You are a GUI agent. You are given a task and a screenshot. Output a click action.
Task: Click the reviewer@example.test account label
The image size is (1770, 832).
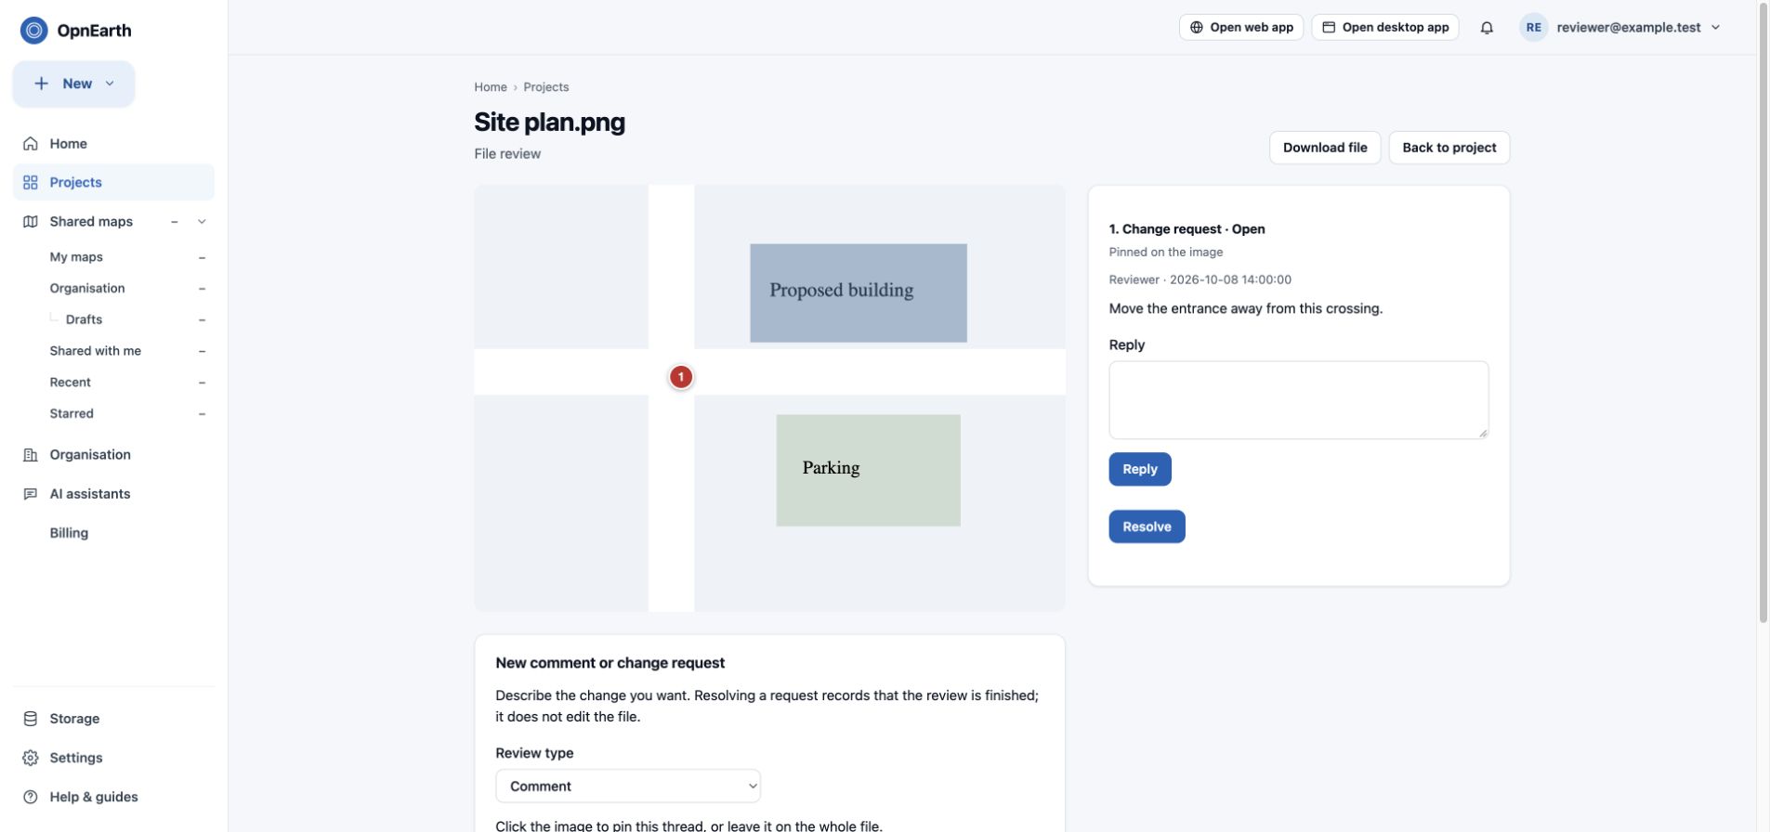pyautogui.click(x=1629, y=28)
